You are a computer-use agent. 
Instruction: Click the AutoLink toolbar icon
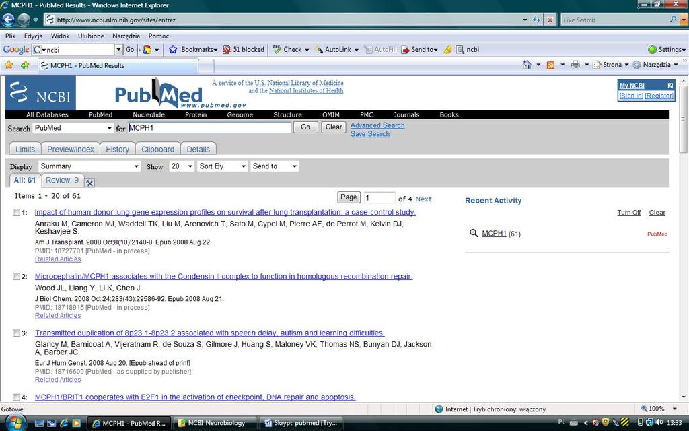(318, 50)
